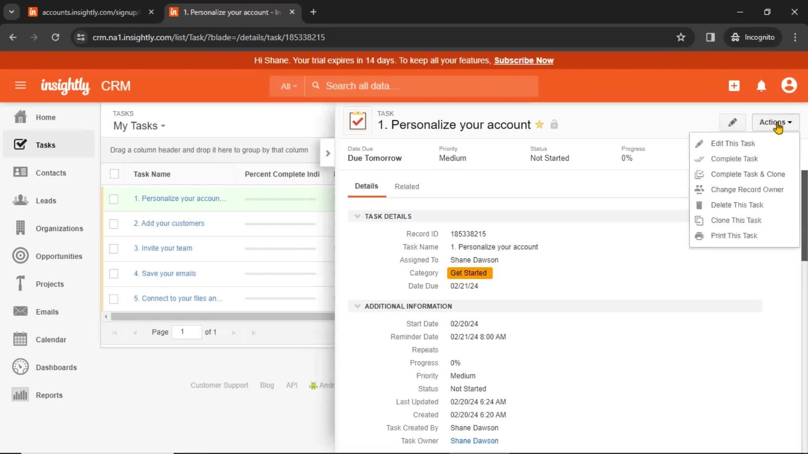Open a new browser tab
The image size is (808, 454).
[313, 12]
